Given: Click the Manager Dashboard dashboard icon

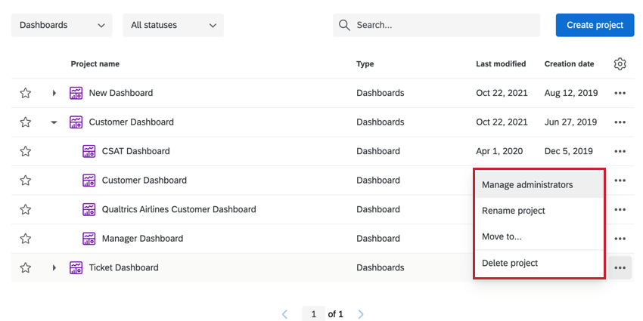Looking at the screenshot, I should click(89, 239).
